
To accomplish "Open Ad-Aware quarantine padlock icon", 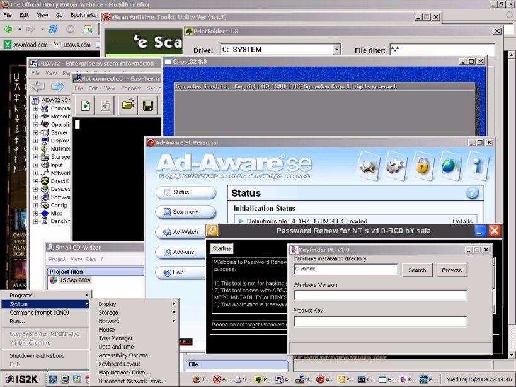I will [423, 166].
